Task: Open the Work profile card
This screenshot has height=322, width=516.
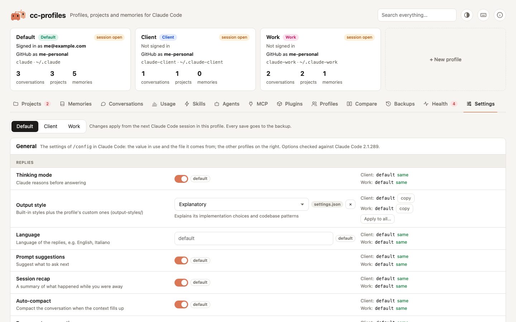Action: [320, 59]
